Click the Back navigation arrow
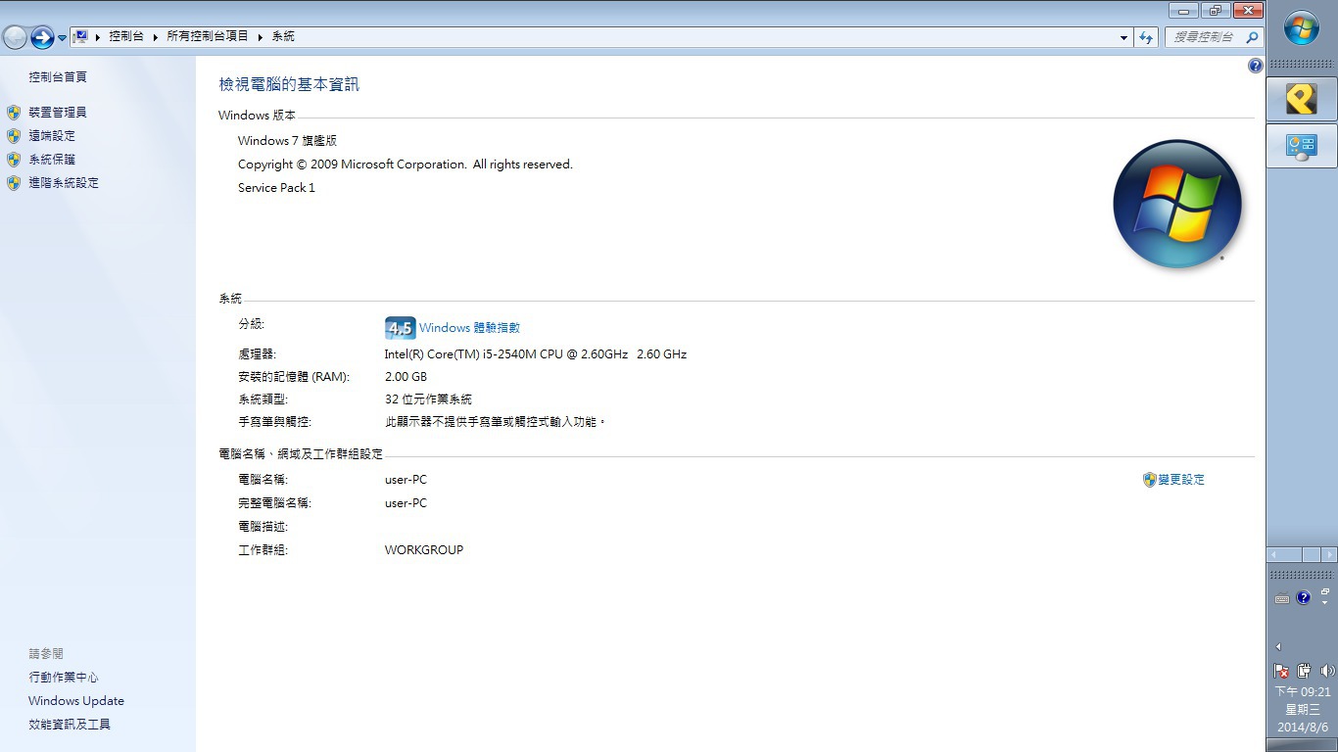This screenshot has width=1338, height=752. click(15, 37)
